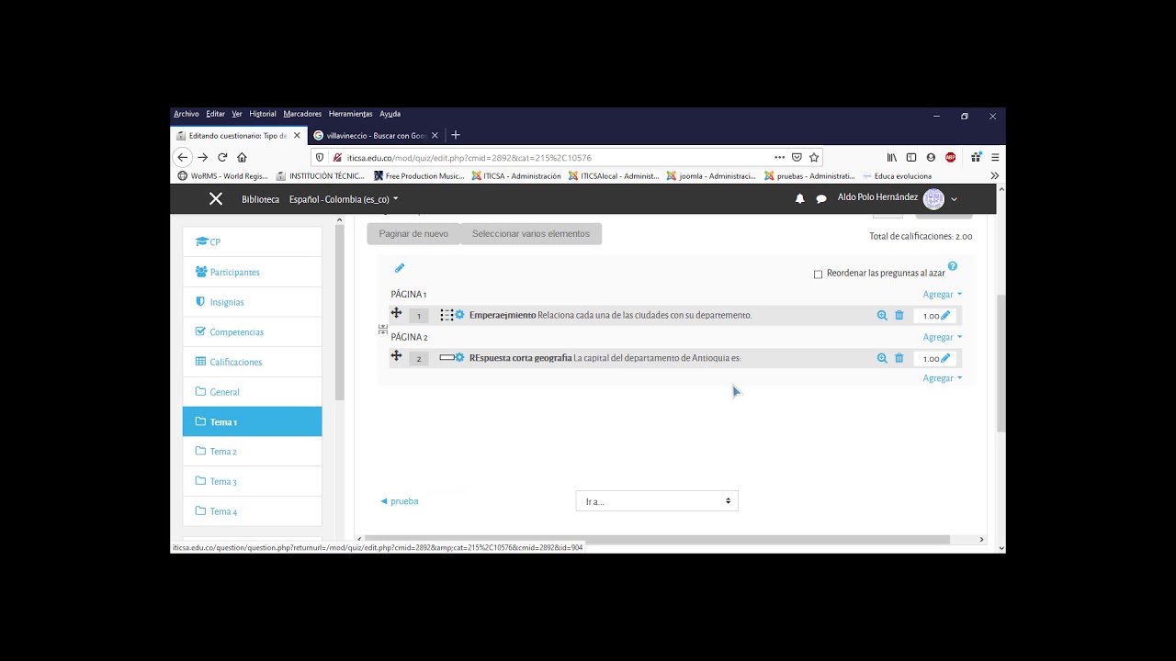Click the sidebar vertical scrollbar
This screenshot has height=661, width=1176.
[339, 312]
